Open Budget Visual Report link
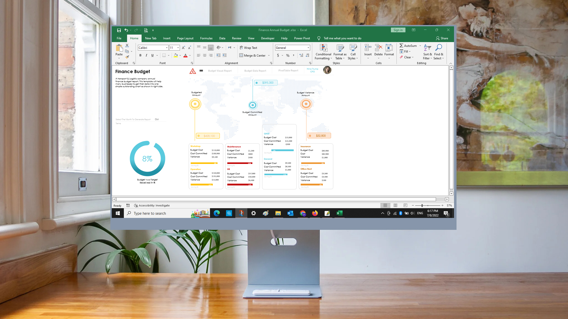568x319 pixels. click(220, 71)
